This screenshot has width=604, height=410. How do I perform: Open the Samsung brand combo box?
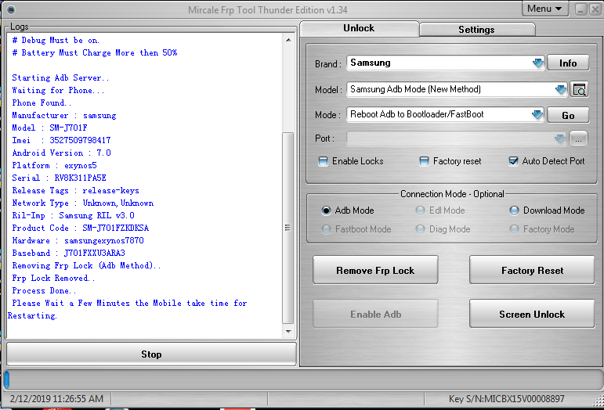[445, 63]
